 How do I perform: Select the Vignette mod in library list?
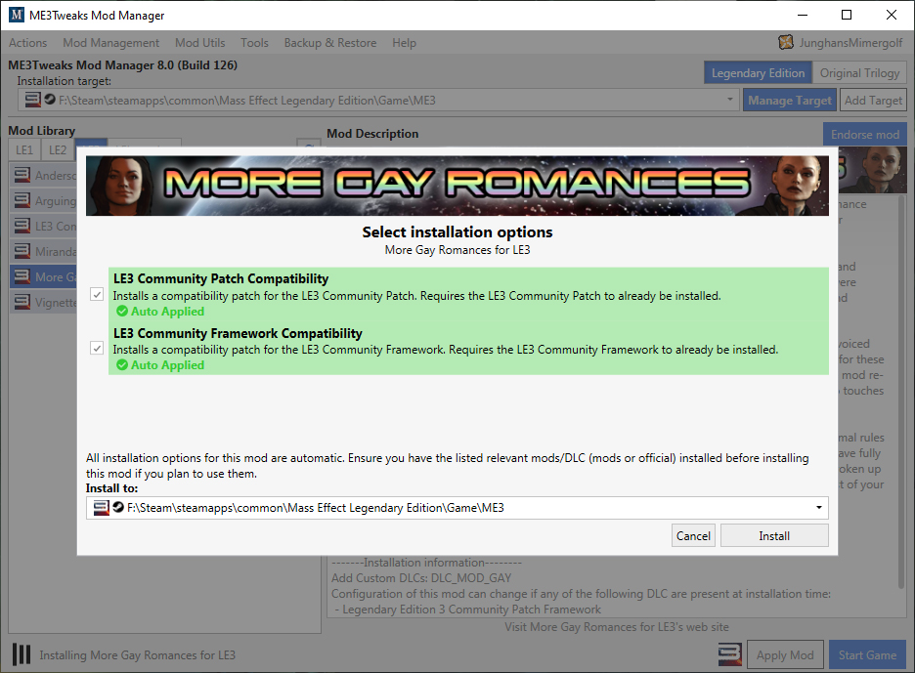click(x=43, y=302)
